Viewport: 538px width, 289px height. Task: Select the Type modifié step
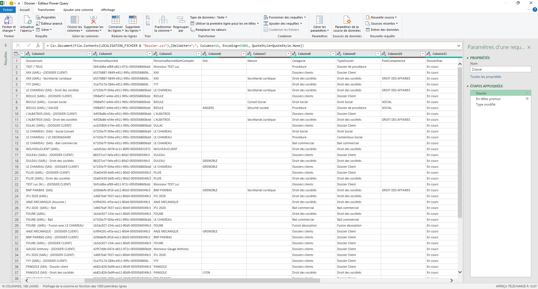pos(500,104)
